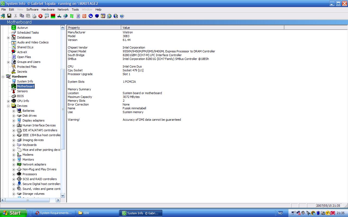Click tree panel scroll down arrow
Screen dimensions: 348x217
(63, 195)
